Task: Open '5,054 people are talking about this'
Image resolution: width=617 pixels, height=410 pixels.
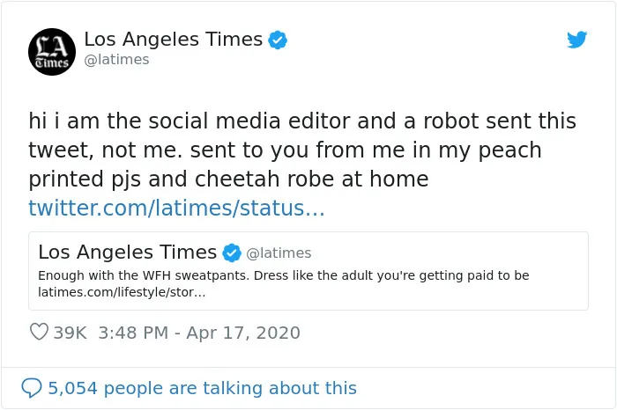Action: click(202, 388)
